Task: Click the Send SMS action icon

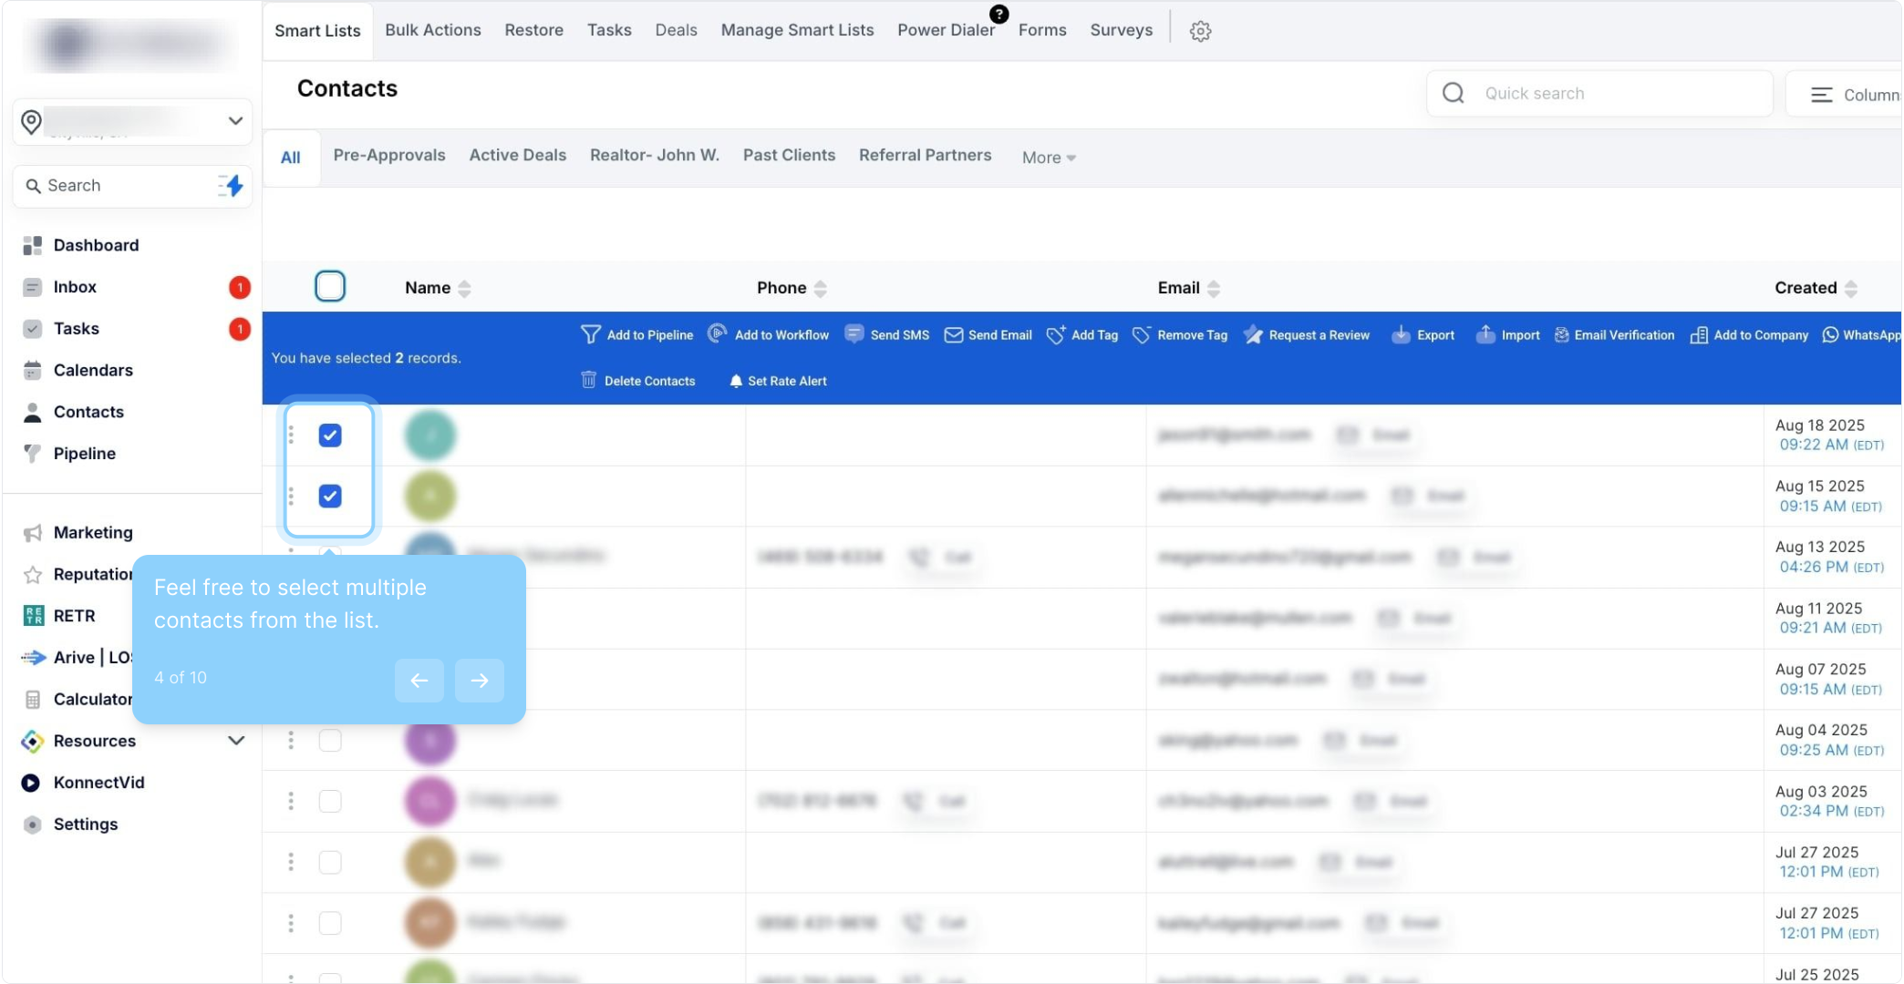Action: [854, 334]
